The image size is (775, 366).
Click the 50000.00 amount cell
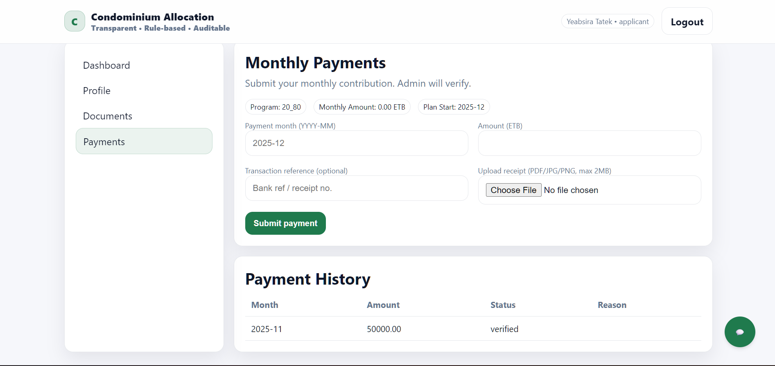point(384,329)
